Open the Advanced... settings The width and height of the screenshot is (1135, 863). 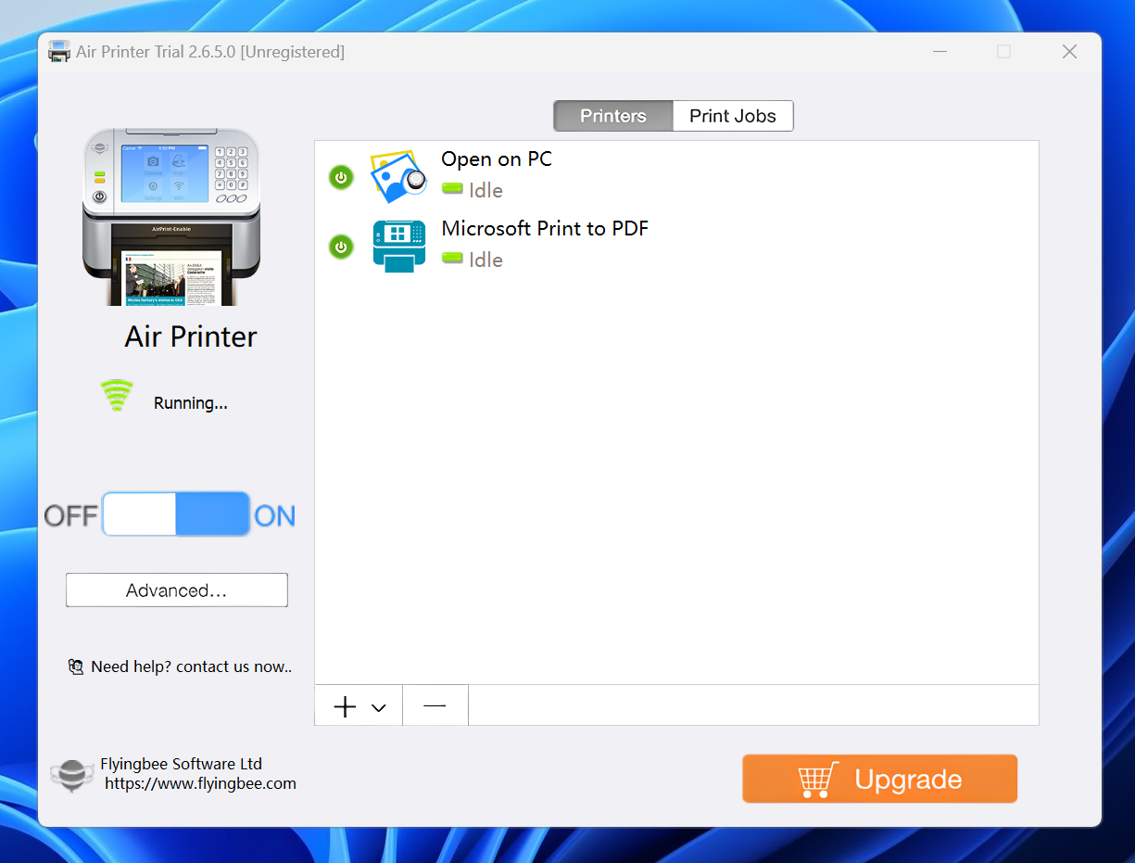(x=177, y=590)
